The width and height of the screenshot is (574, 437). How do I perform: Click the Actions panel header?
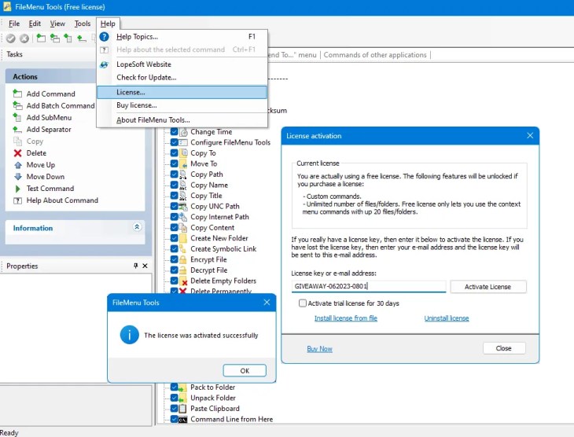coord(50,76)
